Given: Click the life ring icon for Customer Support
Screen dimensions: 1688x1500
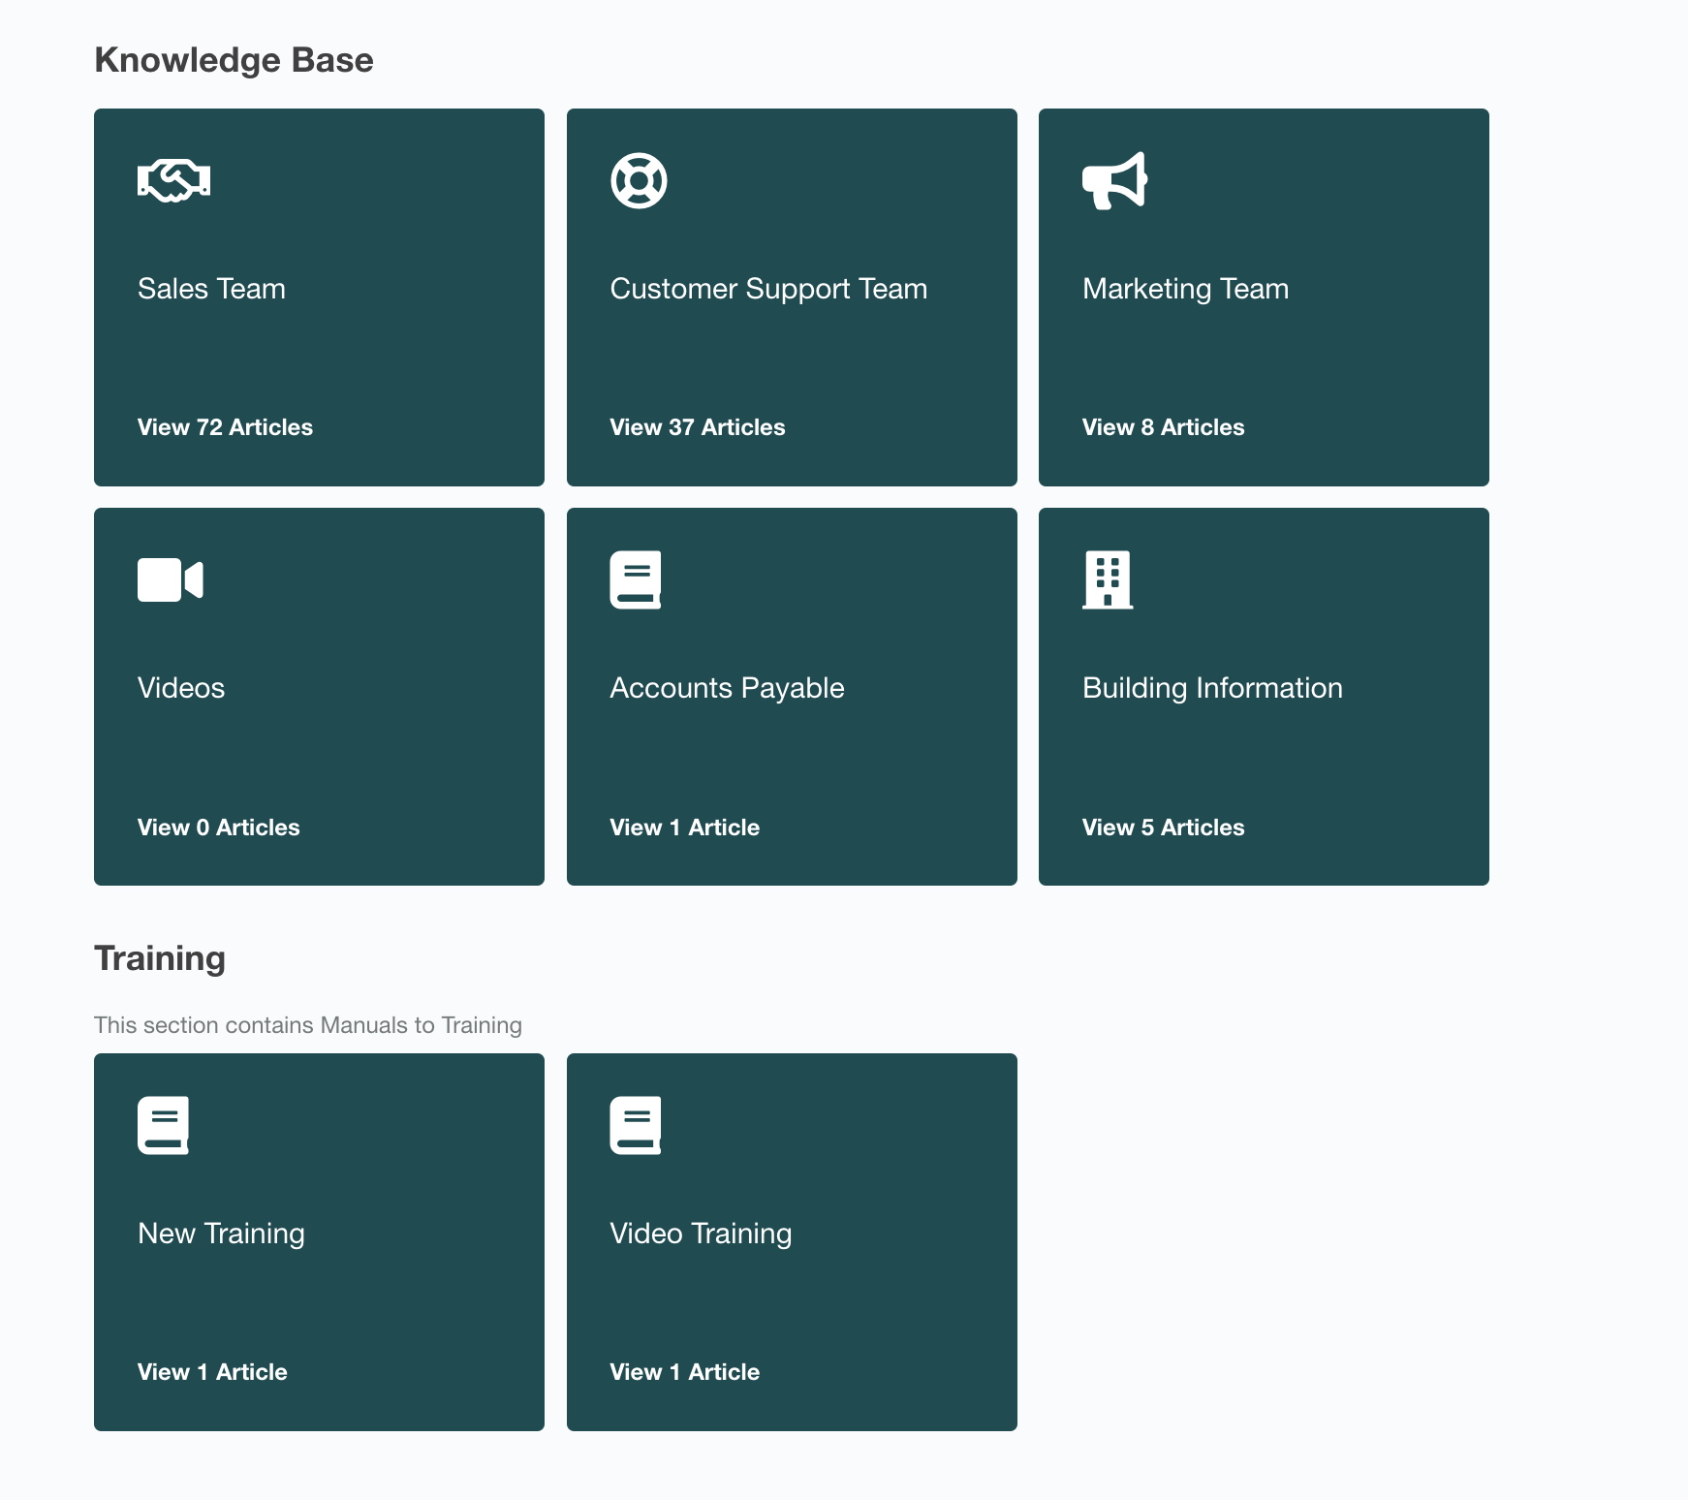Looking at the screenshot, I should (639, 180).
